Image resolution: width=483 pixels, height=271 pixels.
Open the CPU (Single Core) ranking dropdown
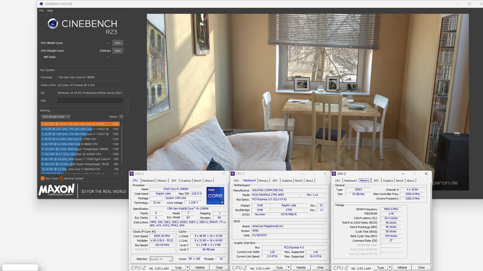click(56, 117)
